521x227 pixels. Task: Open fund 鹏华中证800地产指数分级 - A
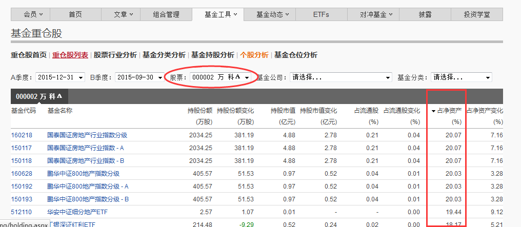pyautogui.click(x=88, y=186)
